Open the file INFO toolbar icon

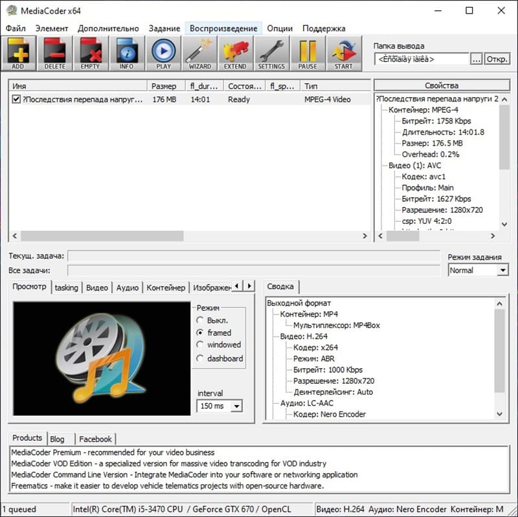[x=126, y=53]
